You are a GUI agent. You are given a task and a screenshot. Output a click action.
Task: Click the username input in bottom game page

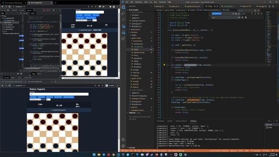(x=59, y=94)
